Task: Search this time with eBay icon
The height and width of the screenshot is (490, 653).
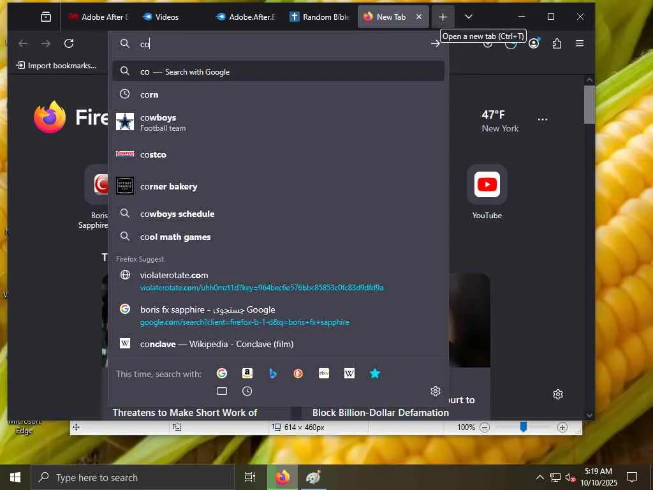Action: pos(324,373)
